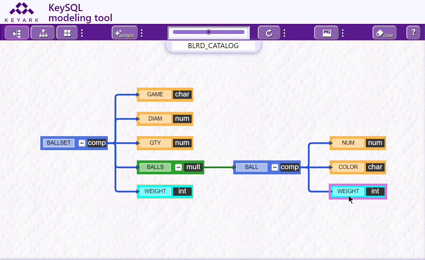Open layout options three-dot menu
Screen dimensions: 425x260
(x=82, y=33)
